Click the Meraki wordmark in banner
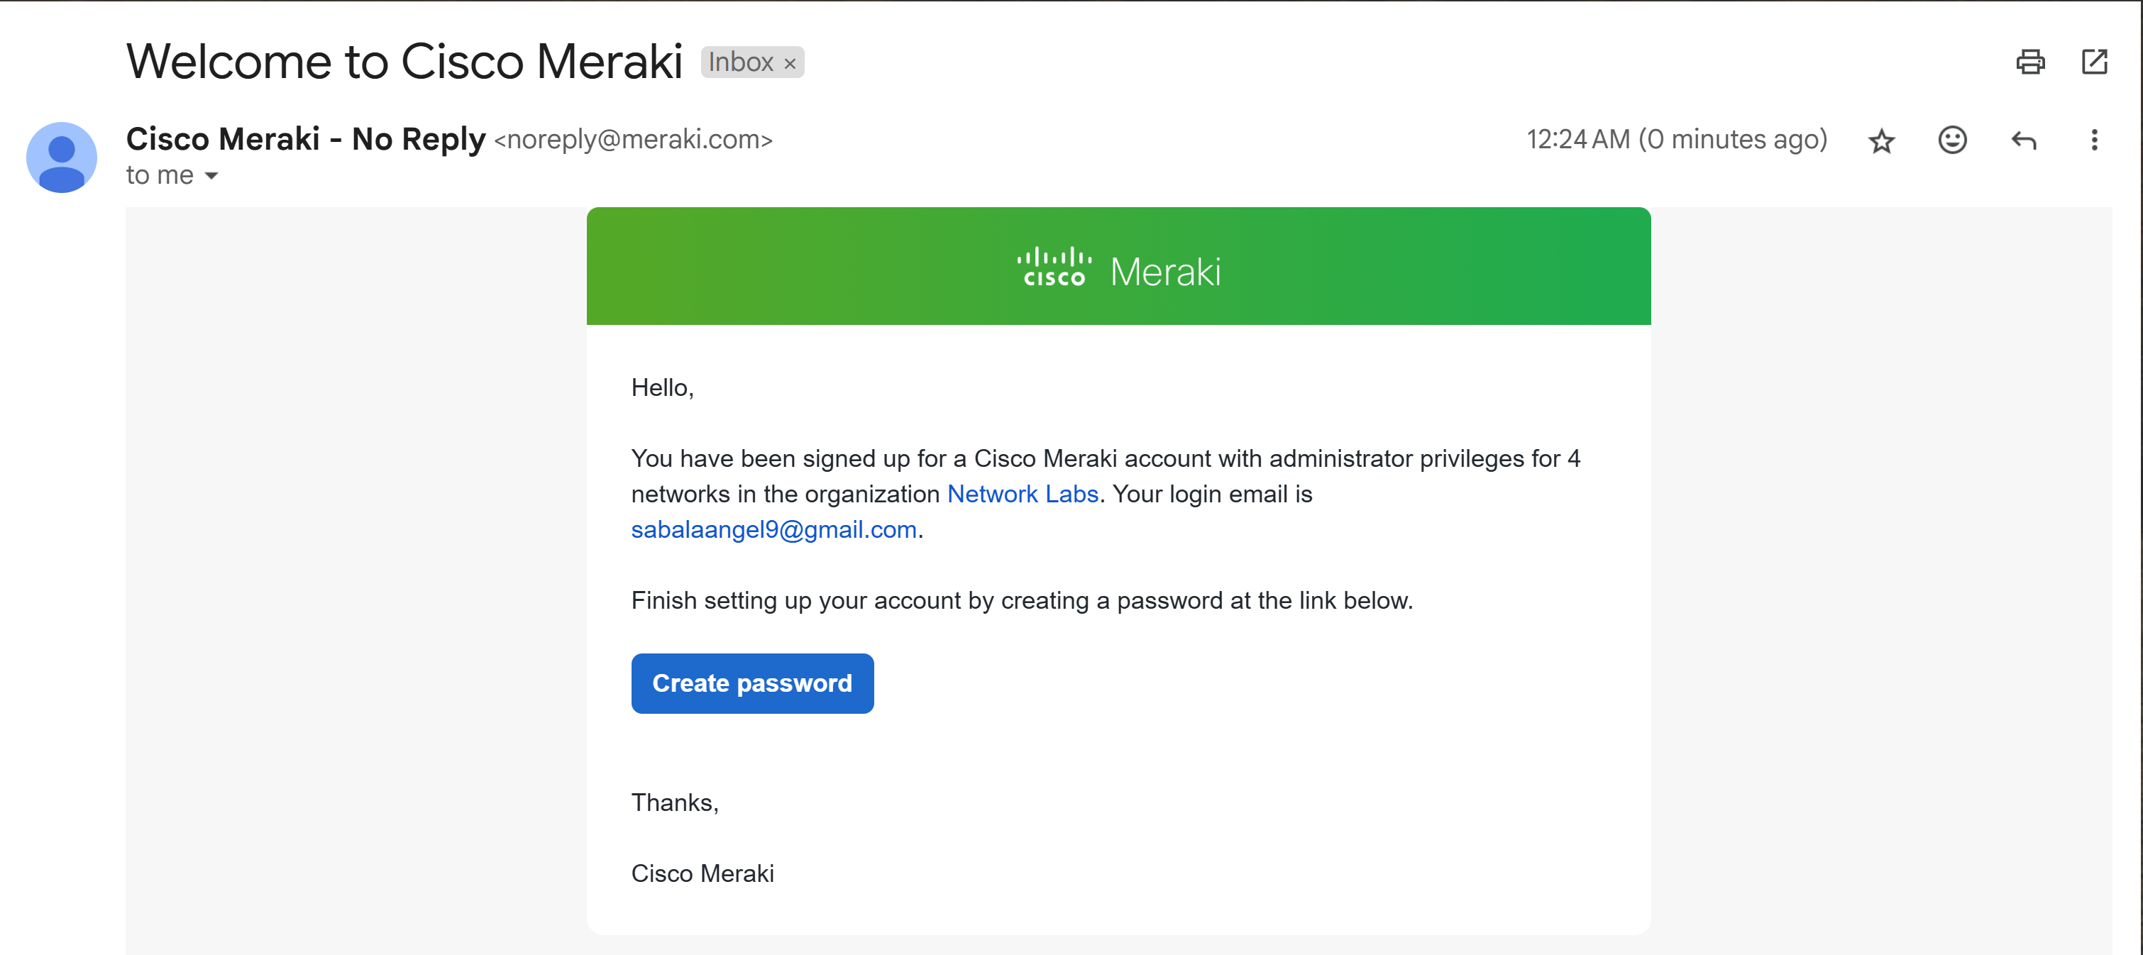This screenshot has width=2143, height=955. (1165, 272)
